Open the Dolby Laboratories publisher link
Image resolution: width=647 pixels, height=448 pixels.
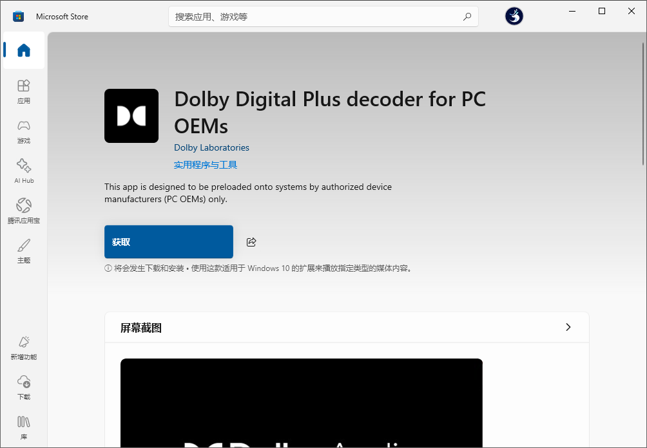tap(211, 147)
